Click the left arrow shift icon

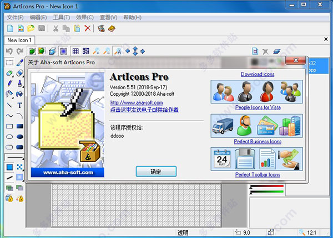(x=128, y=51)
